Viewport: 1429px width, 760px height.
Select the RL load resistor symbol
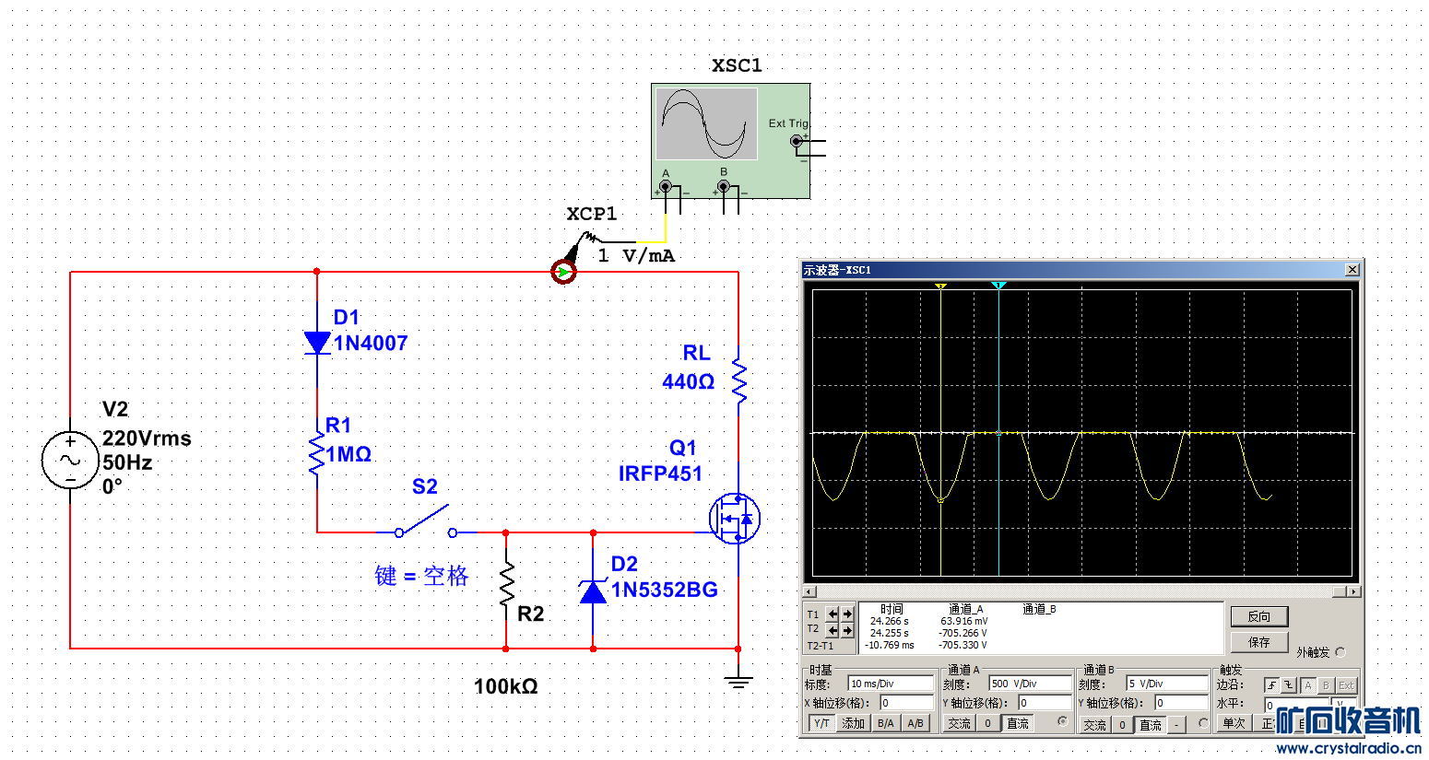[738, 380]
